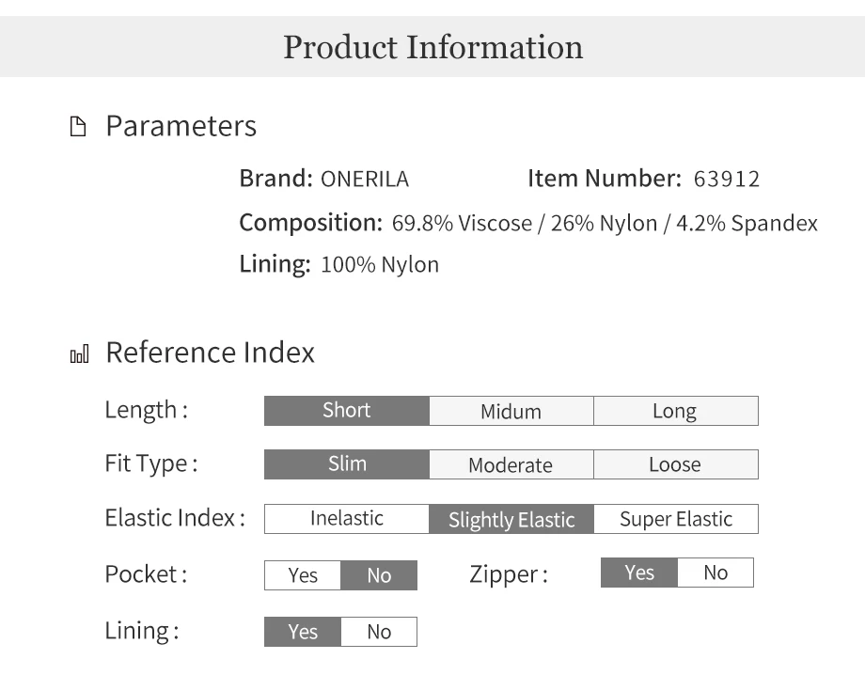Screen dimensions: 865x675
Task: Set Lining to No
Action: [379, 632]
